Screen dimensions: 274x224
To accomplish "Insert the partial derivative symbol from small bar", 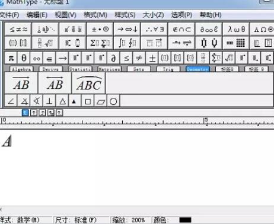I will tap(113, 58).
